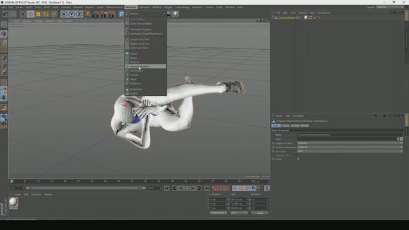Play the animation forwards

click(x=187, y=188)
